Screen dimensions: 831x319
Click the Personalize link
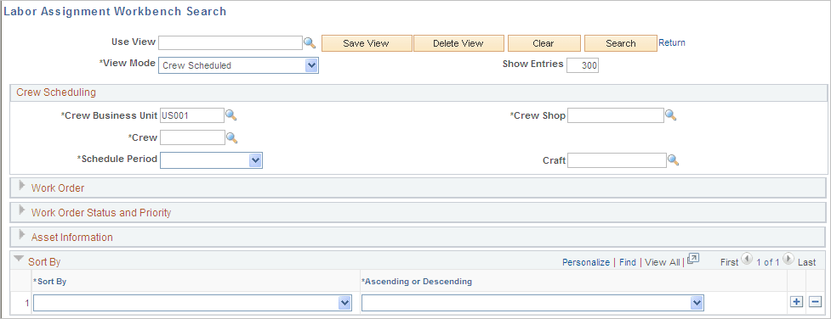pos(586,262)
